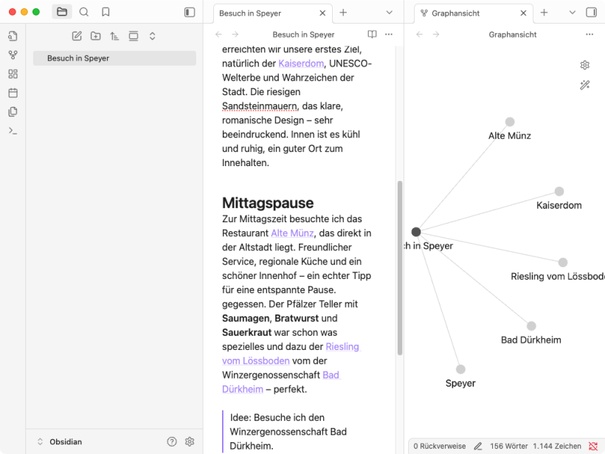Click the Besuch in Speyer note title
Viewport: 605px width, 454px height.
click(x=303, y=35)
